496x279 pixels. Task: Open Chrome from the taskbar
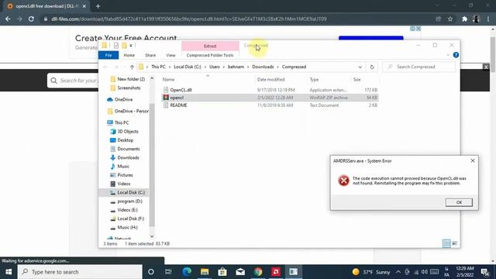pos(258,272)
